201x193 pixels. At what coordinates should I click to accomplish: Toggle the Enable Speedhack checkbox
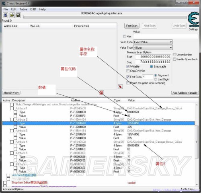click(x=174, y=59)
